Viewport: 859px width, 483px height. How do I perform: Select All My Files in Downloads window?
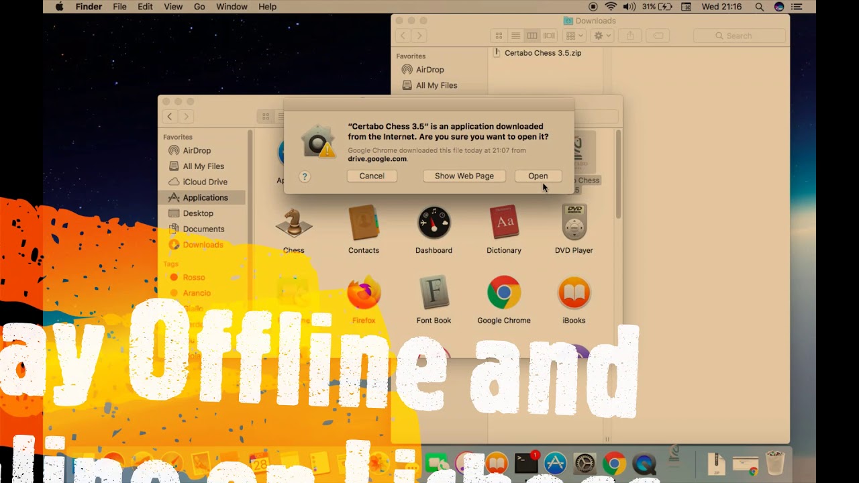click(438, 85)
